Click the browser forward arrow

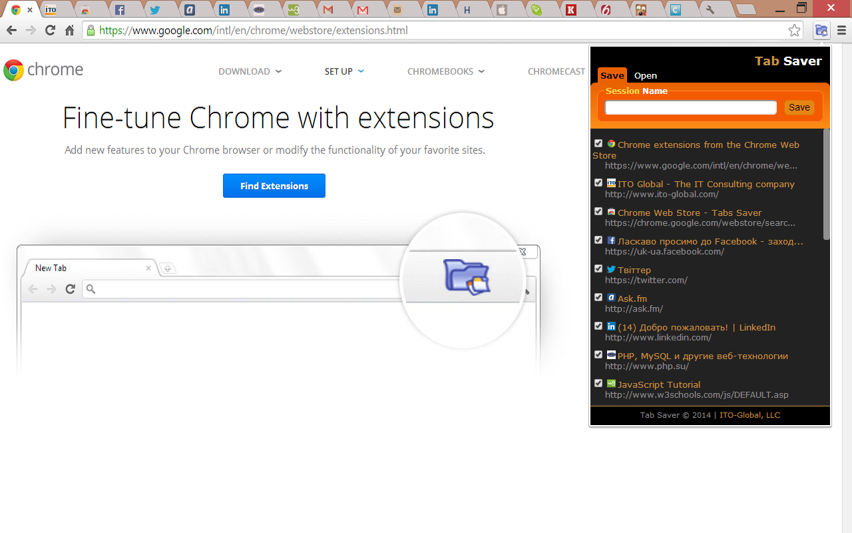pos(31,31)
